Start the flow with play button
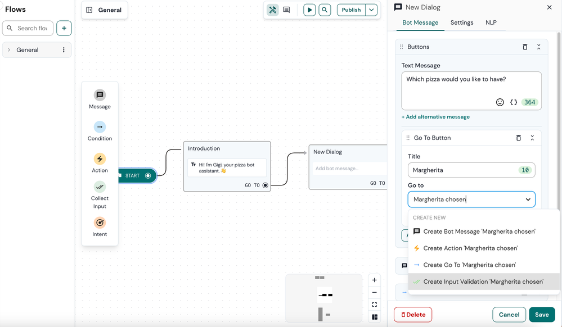This screenshot has width=562, height=327. pos(309,10)
